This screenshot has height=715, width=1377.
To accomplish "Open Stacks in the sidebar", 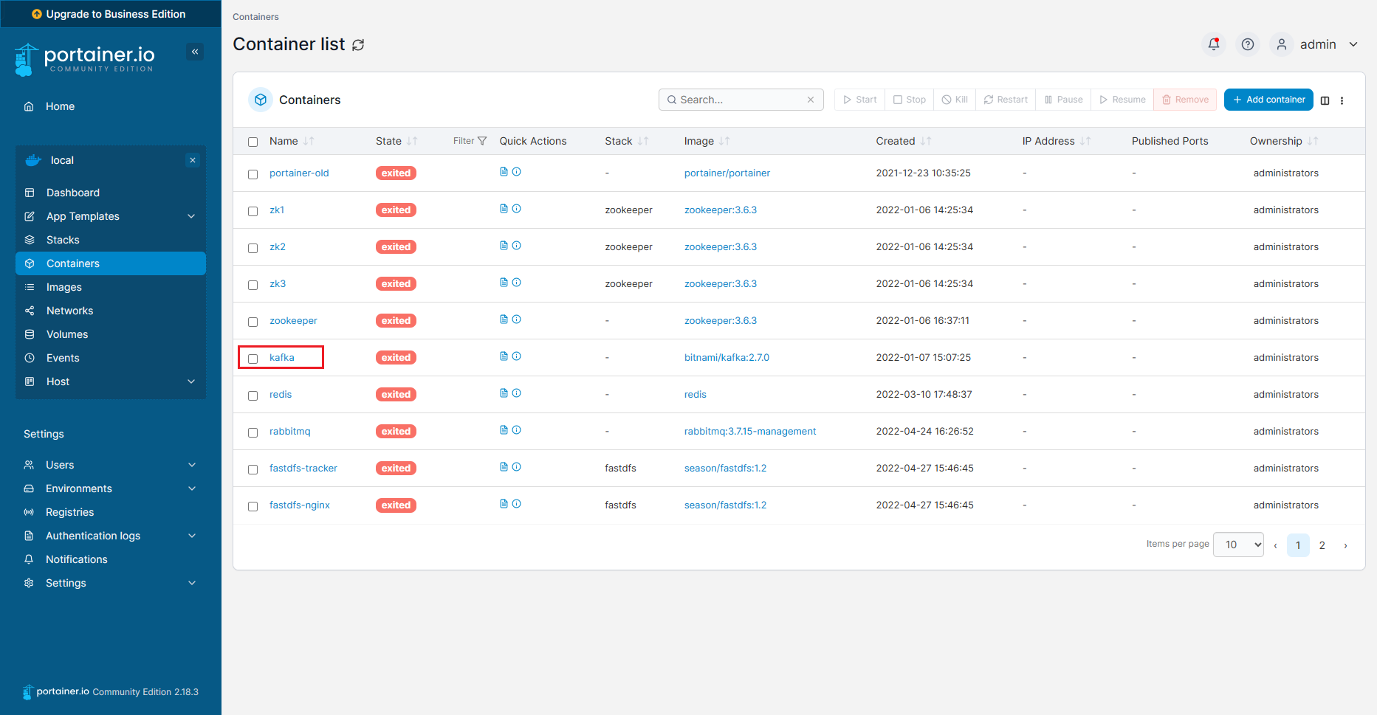I will coord(63,240).
